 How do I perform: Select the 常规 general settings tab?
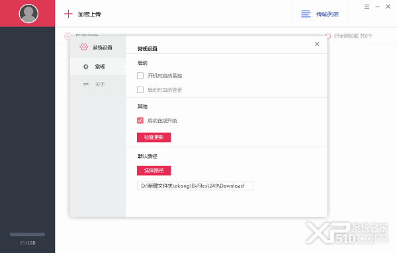(98, 67)
